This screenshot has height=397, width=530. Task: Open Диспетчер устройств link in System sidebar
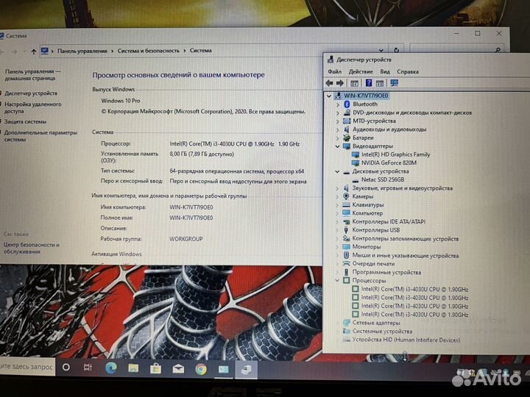click(31, 93)
